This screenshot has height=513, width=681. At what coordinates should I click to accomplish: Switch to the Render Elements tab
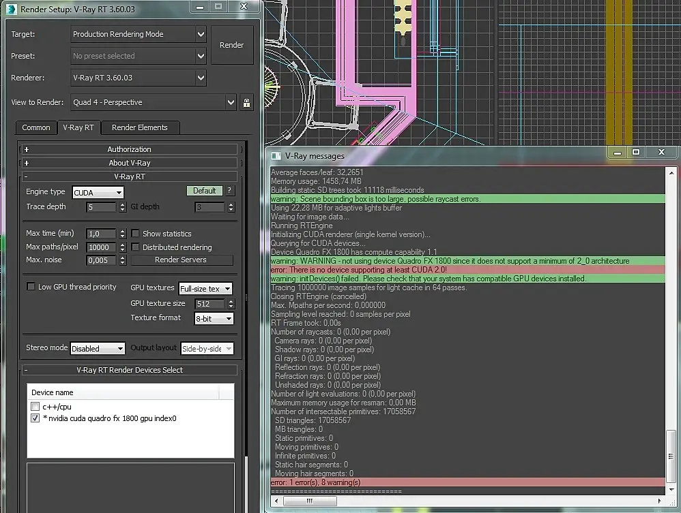point(140,127)
